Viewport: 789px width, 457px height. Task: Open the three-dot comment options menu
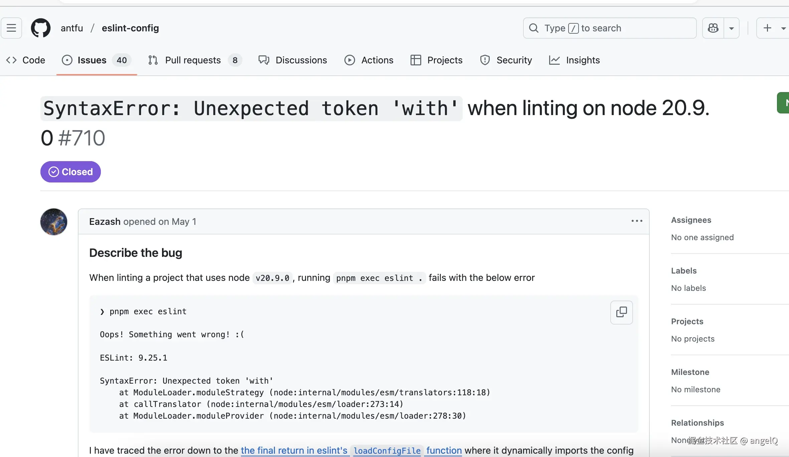tap(637, 221)
